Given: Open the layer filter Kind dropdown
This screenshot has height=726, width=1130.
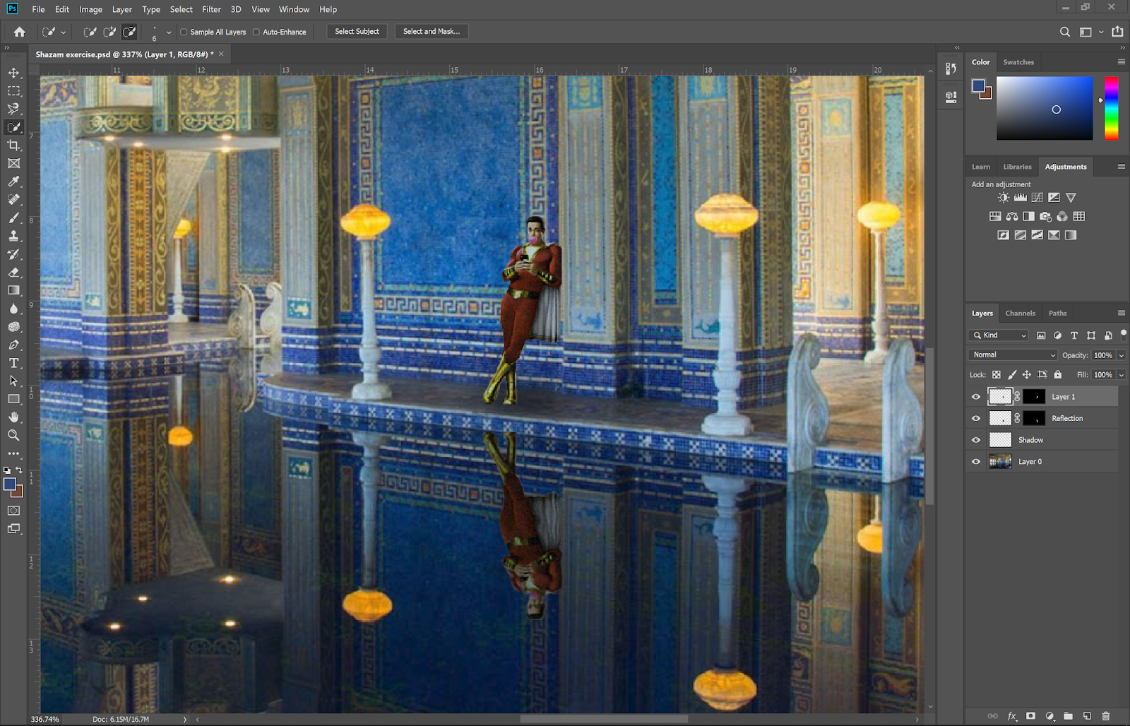Looking at the screenshot, I should pos(999,335).
